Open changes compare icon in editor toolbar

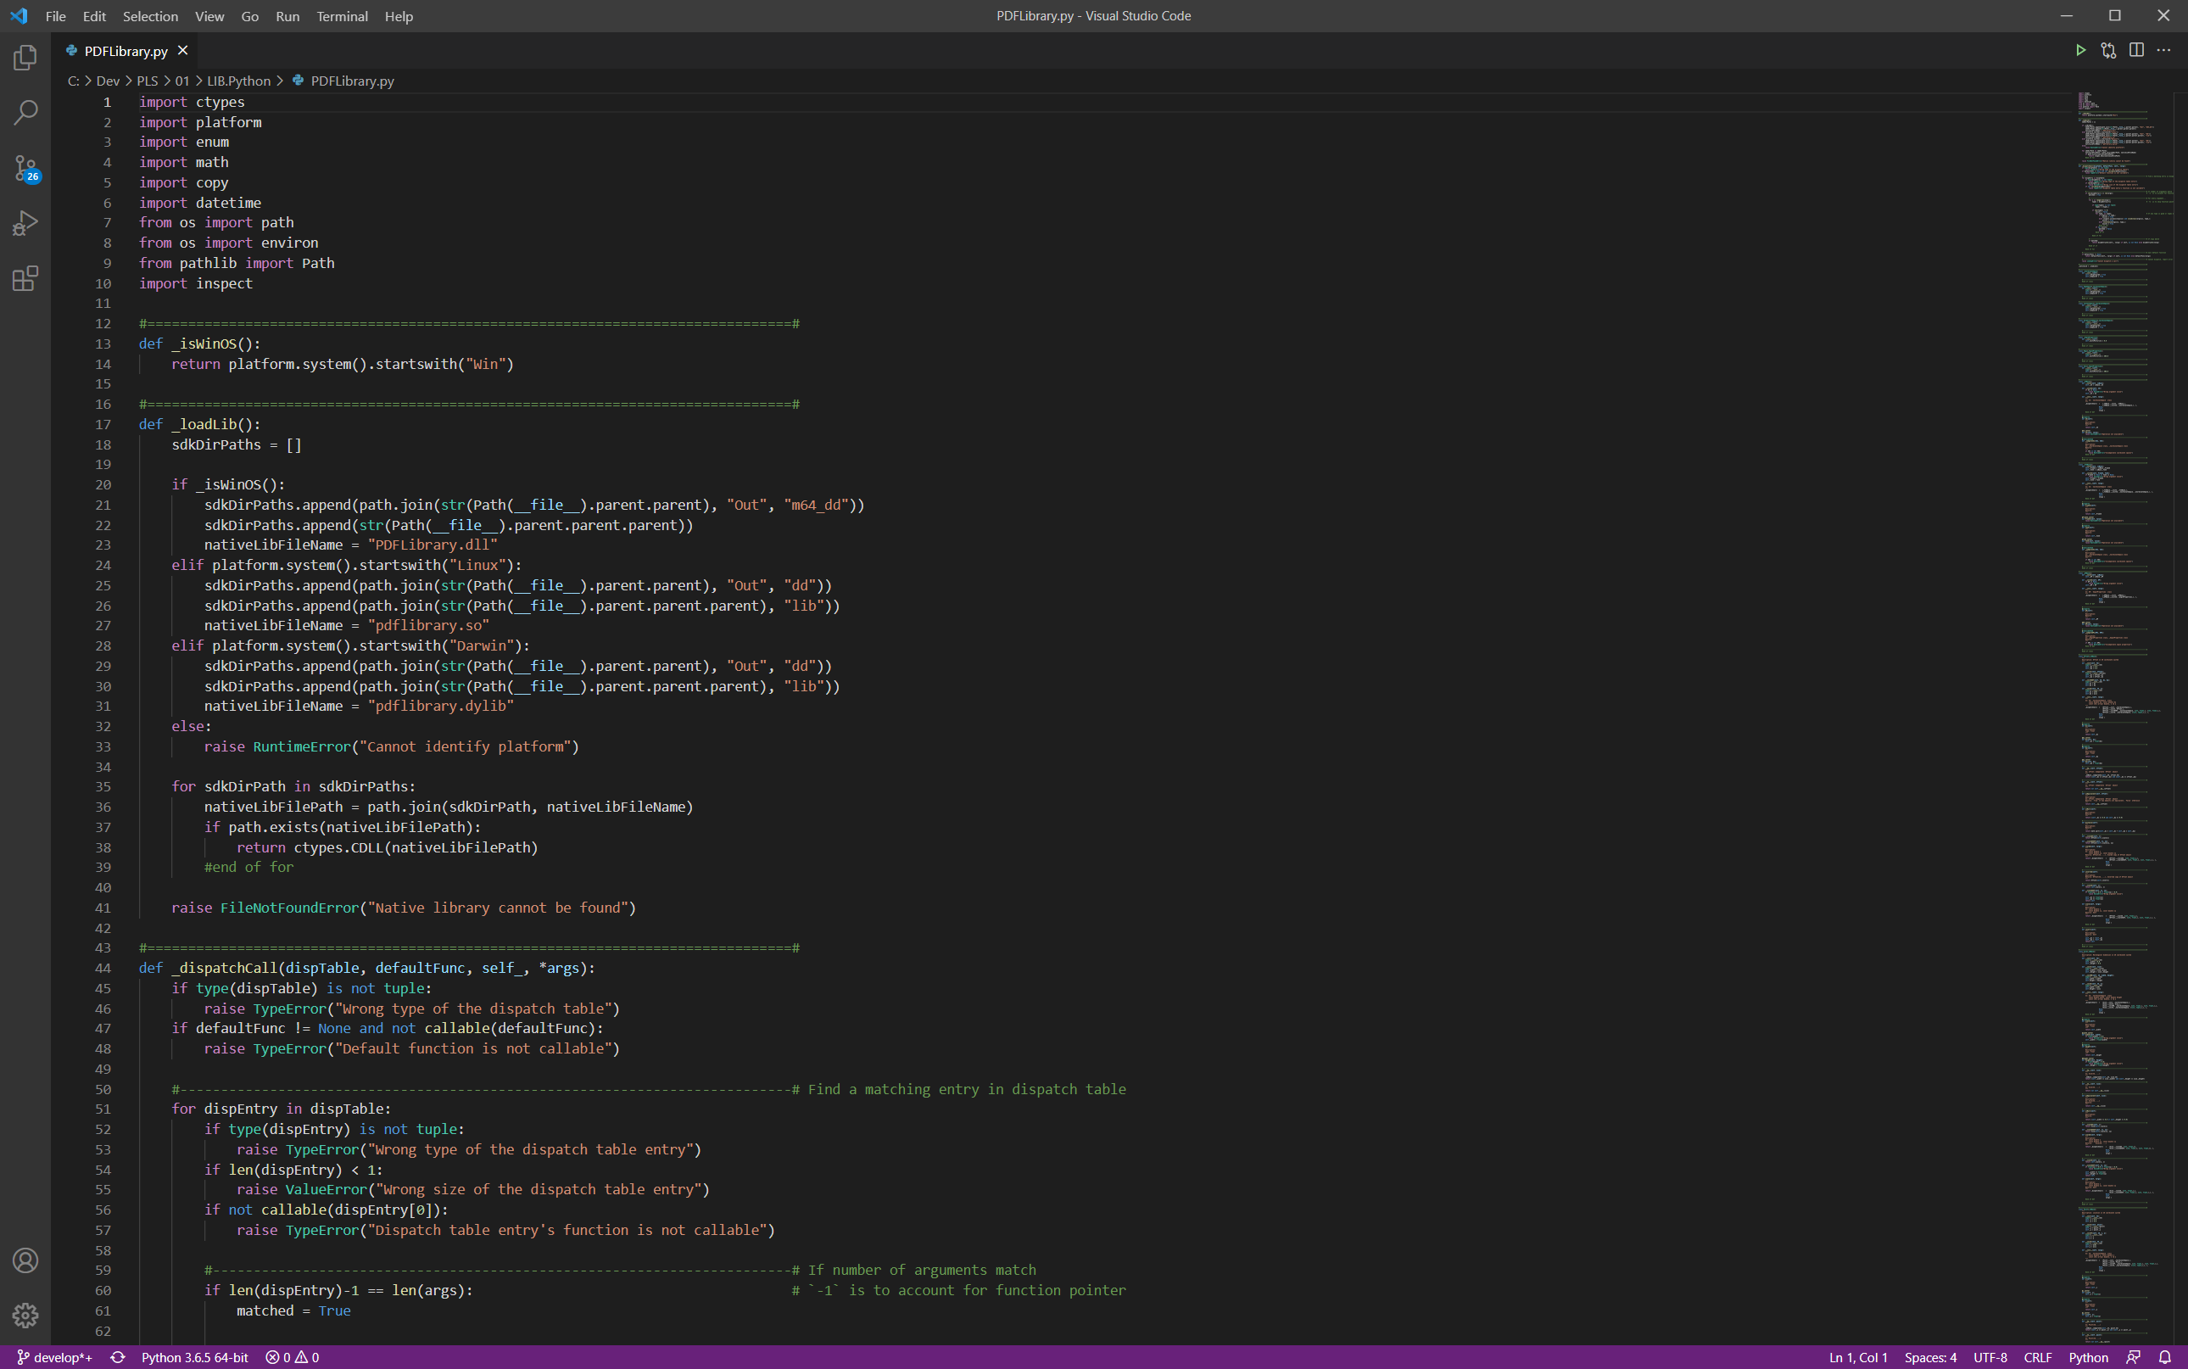(x=2108, y=51)
